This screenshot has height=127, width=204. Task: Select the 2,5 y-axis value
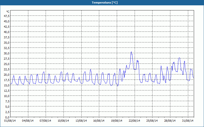[7, 112]
